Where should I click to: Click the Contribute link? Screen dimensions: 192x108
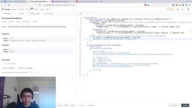(91, 105)
